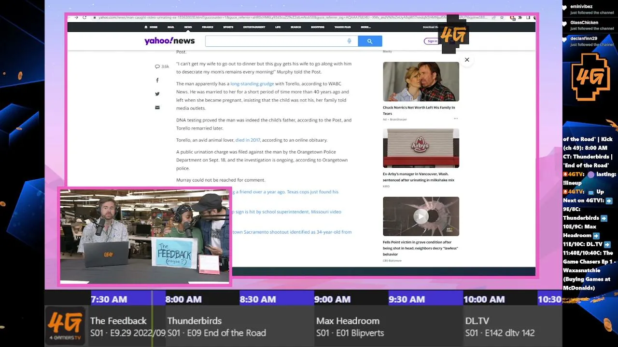This screenshot has width=618, height=347.
Task: Open Life in the Yahoo navigation bar
Action: [x=278, y=27]
